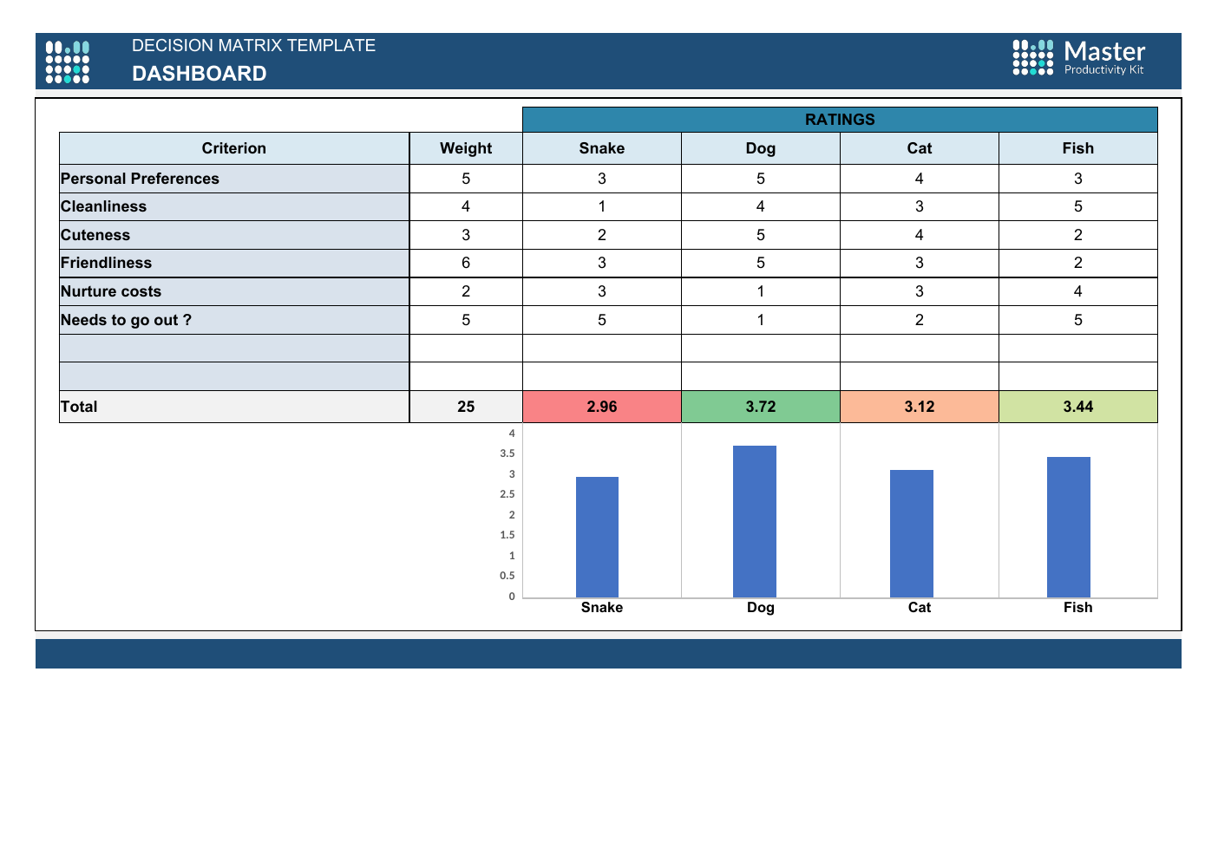Click the Cat total score 3.12

920,407
